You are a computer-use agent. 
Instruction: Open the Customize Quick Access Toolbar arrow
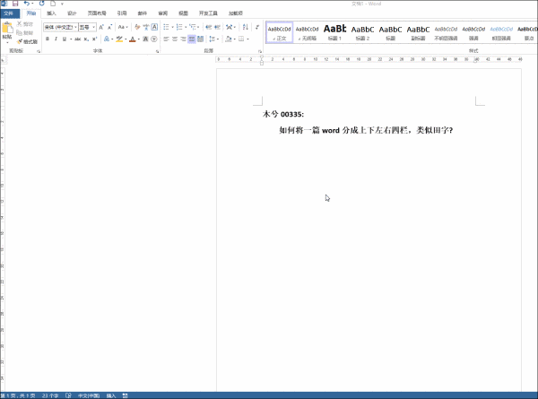[62, 4]
